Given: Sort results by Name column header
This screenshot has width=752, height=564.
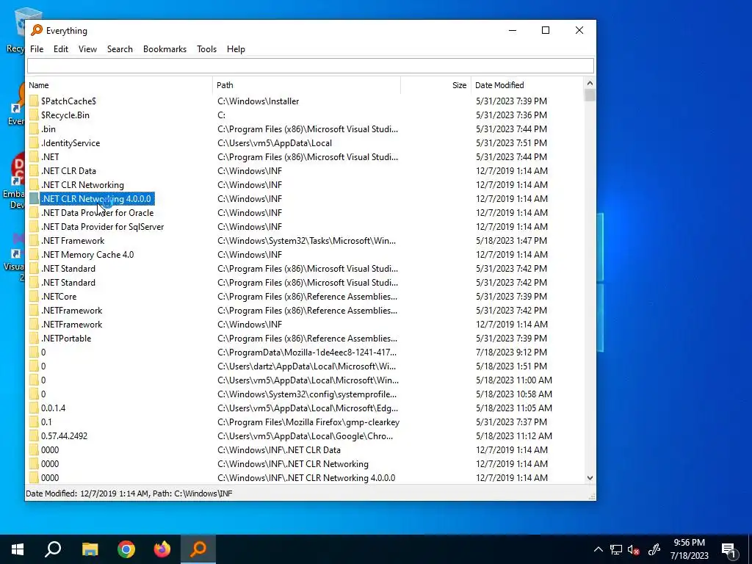Looking at the screenshot, I should [x=119, y=85].
